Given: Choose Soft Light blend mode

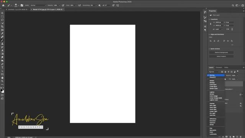Looking at the screenshot, I should click(213, 105).
